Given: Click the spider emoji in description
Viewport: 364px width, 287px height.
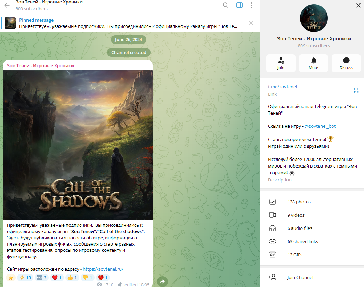Looking at the screenshot, I should click(292, 172).
